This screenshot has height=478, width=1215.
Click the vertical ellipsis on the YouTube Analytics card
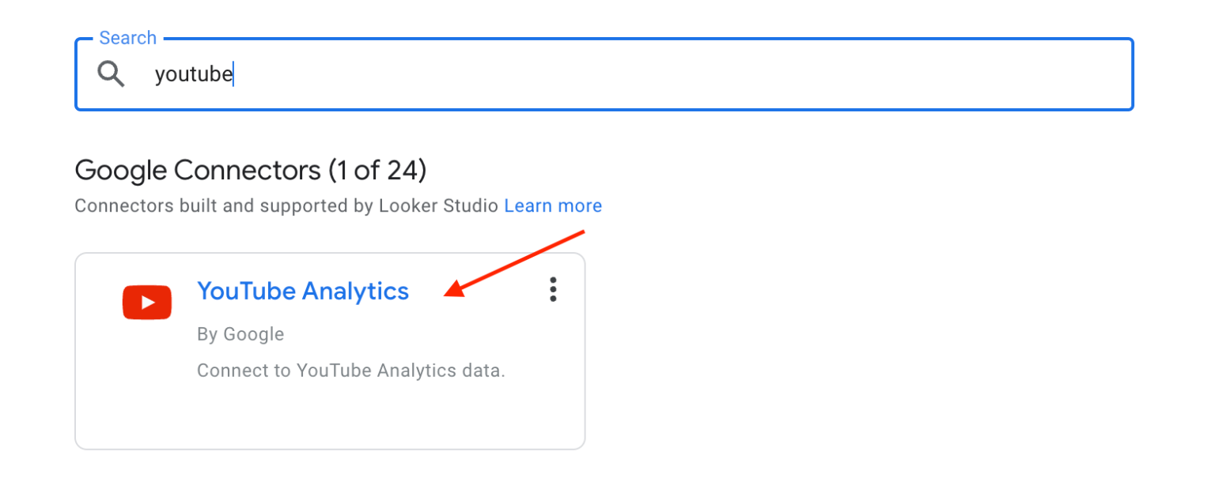[x=552, y=290]
